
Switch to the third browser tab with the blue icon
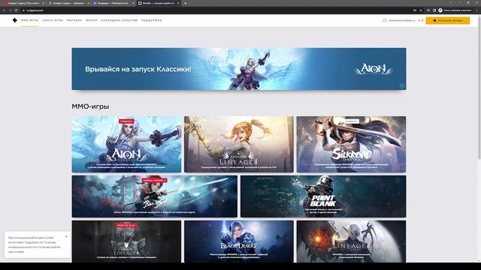pyautogui.click(x=113, y=3)
